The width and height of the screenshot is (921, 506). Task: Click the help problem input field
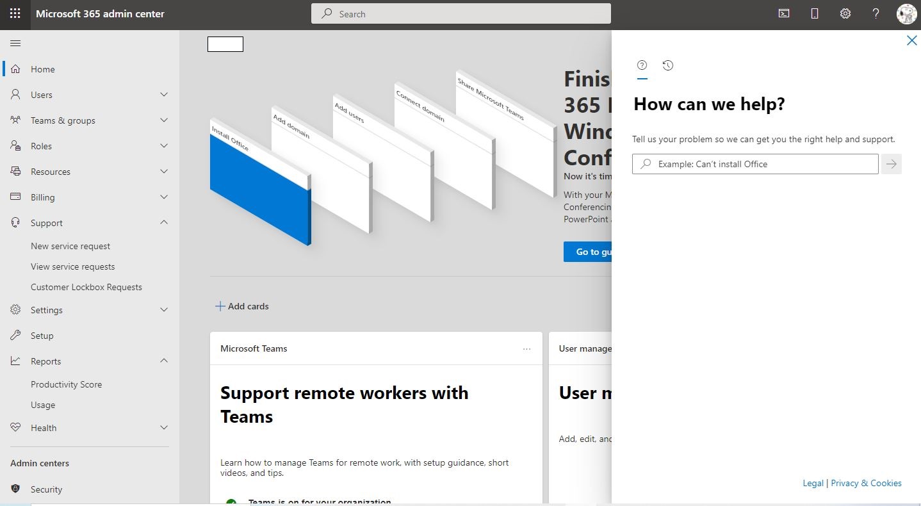pyautogui.click(x=755, y=164)
